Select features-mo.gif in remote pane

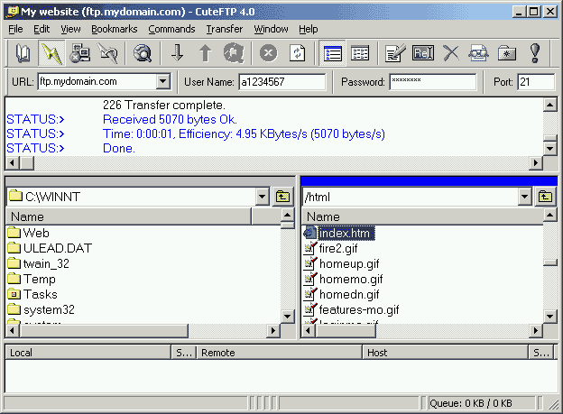351,309
